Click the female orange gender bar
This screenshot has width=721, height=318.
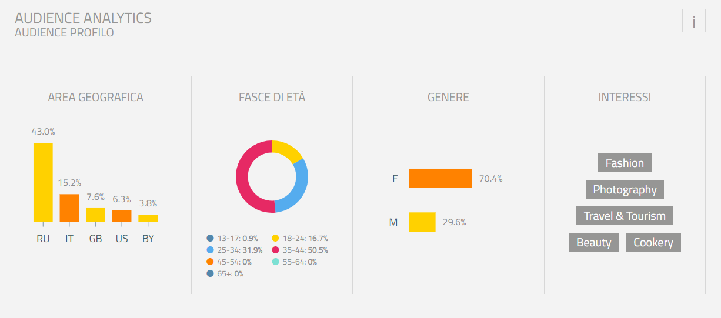click(440, 178)
